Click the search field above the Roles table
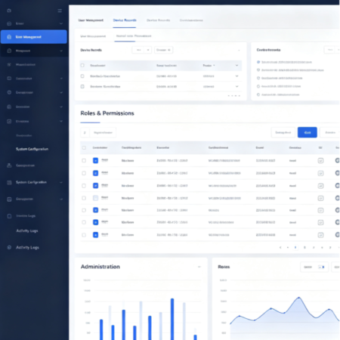The width and height of the screenshot is (340, 340). coord(103,132)
